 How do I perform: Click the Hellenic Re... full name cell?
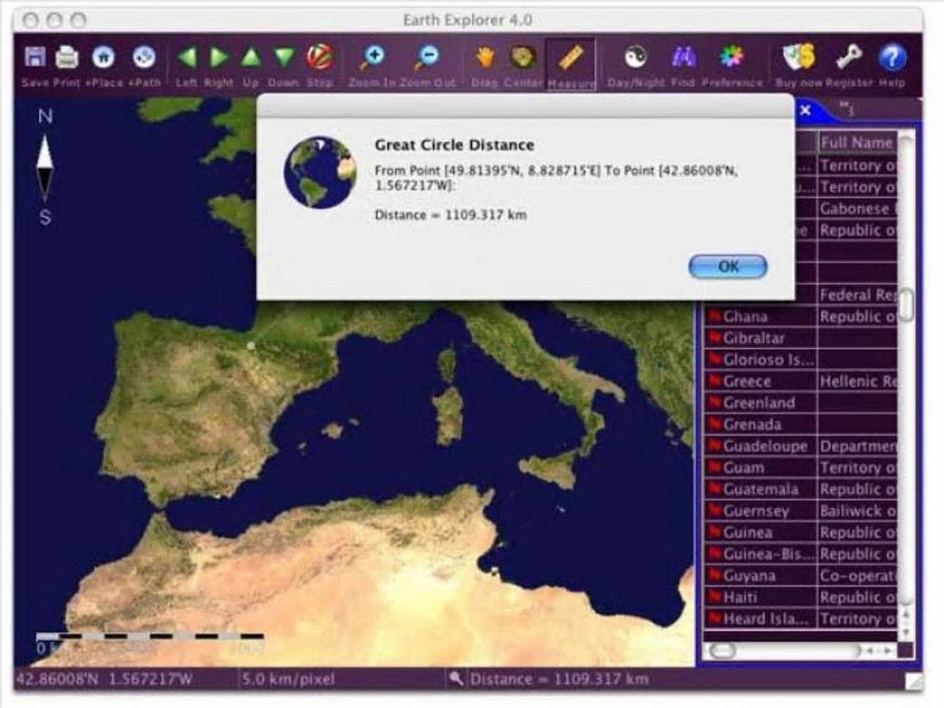click(x=857, y=381)
